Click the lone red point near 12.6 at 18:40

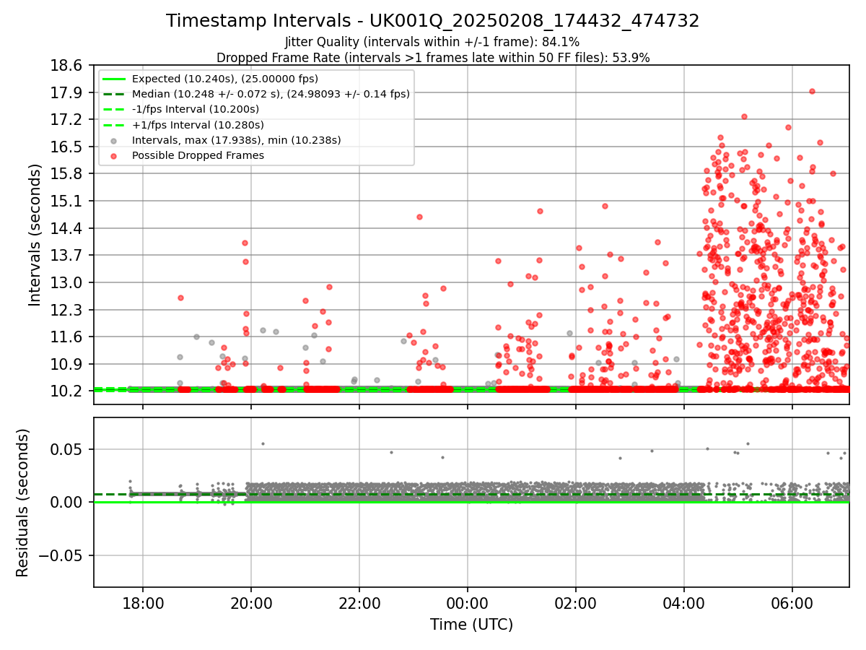[180, 298]
